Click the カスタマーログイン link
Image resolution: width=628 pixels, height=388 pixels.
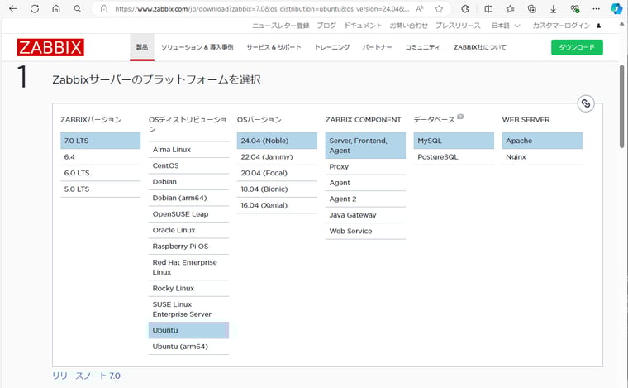click(561, 26)
